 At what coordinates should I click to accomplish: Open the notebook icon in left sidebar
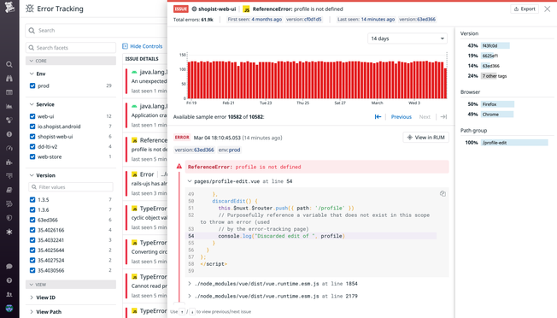9,190
